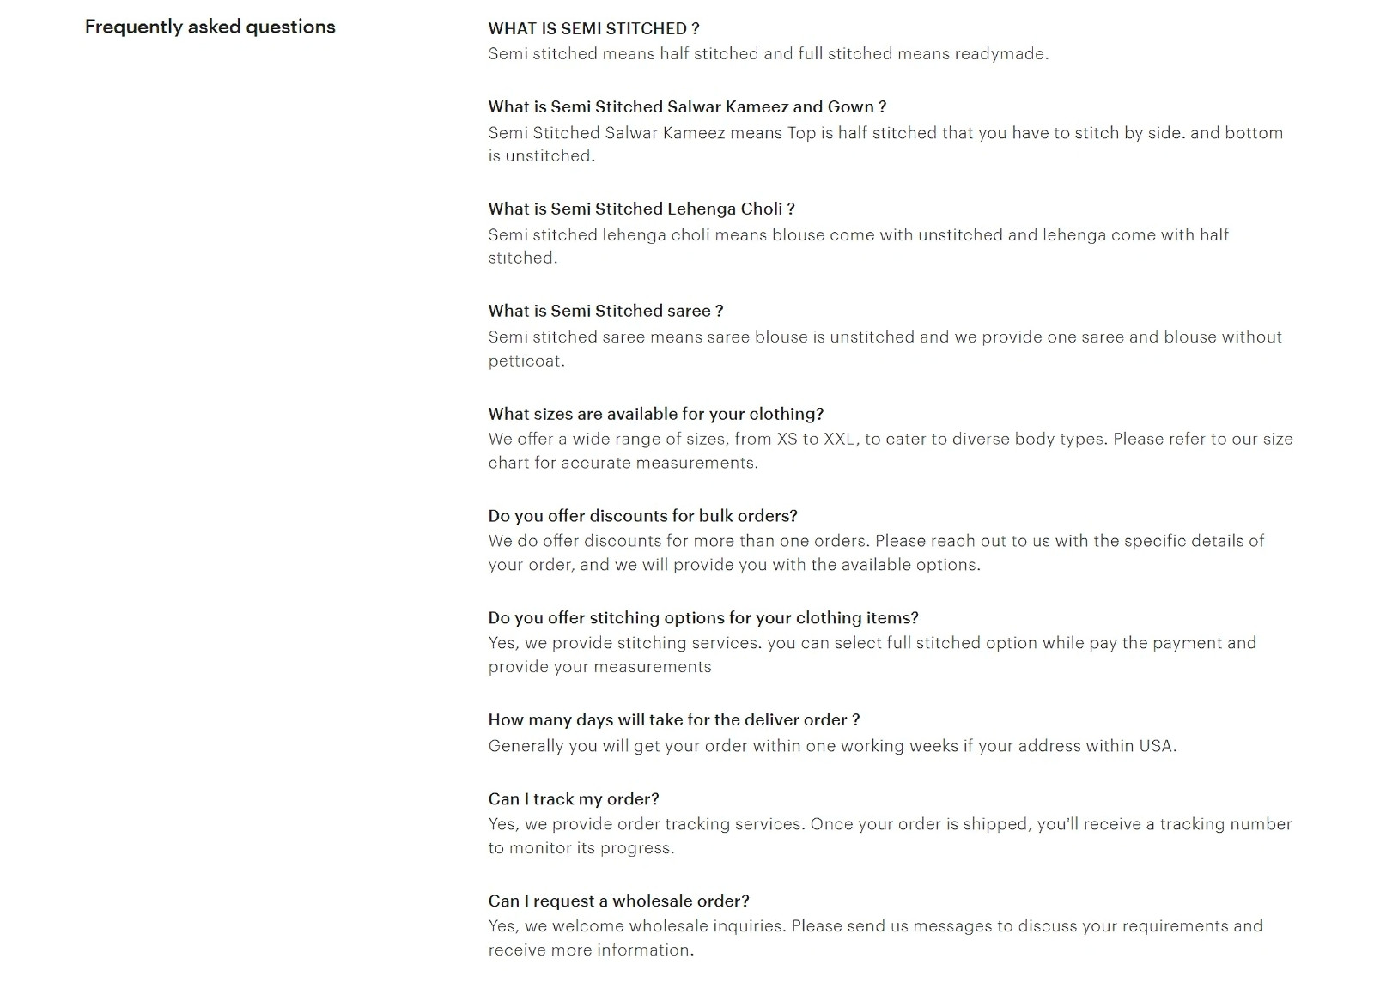Select the "Can I track my order?" question

point(574,799)
